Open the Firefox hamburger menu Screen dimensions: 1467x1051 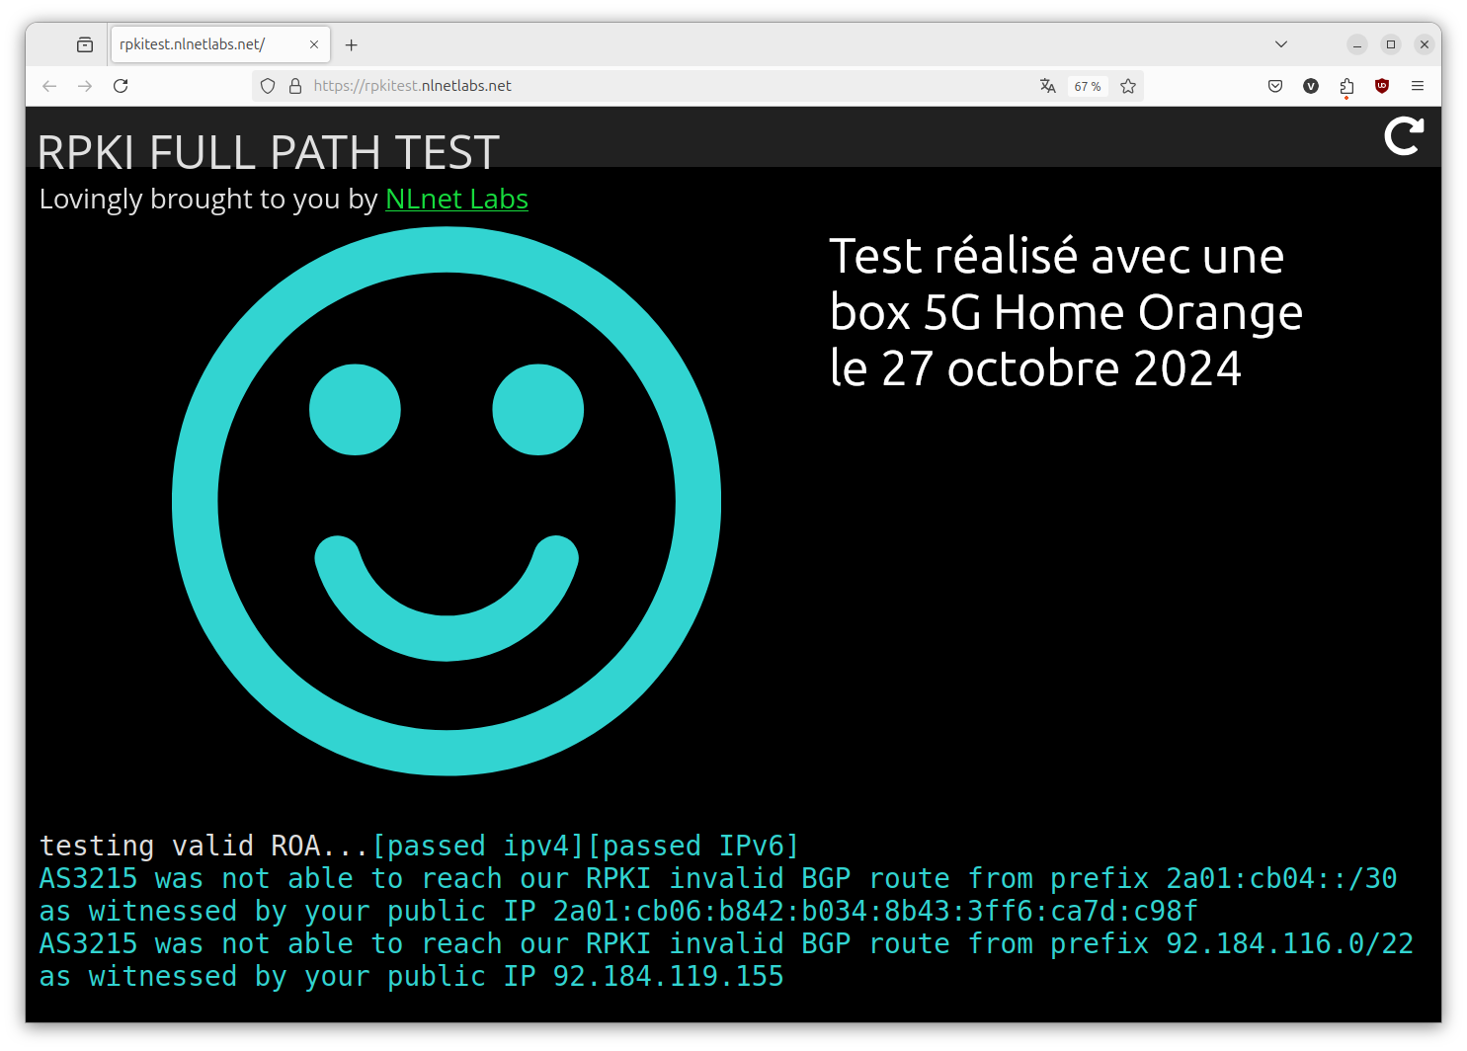tap(1418, 86)
